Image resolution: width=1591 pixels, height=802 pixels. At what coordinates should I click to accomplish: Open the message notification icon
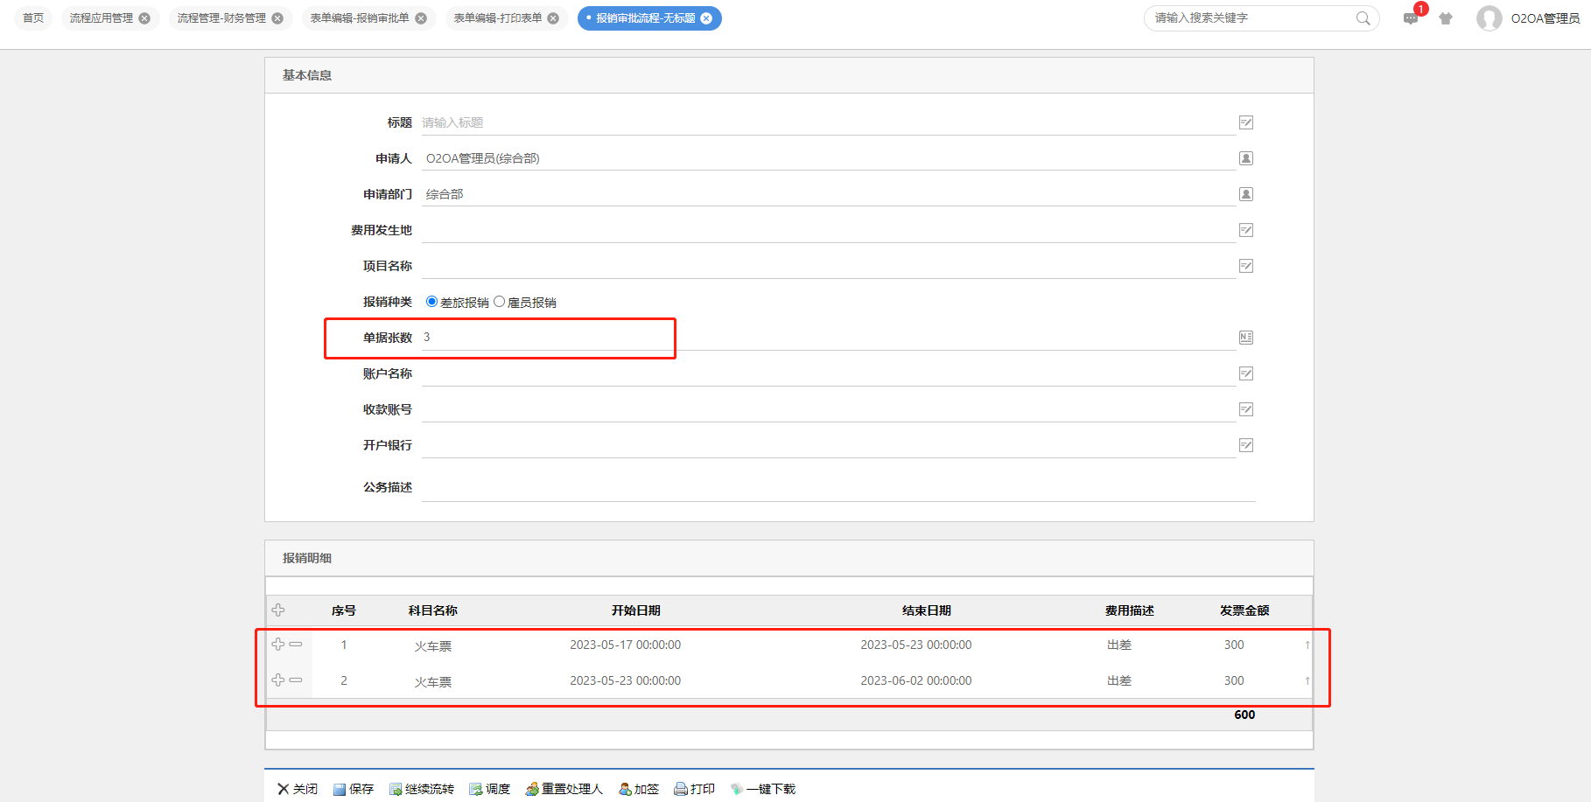tap(1410, 18)
